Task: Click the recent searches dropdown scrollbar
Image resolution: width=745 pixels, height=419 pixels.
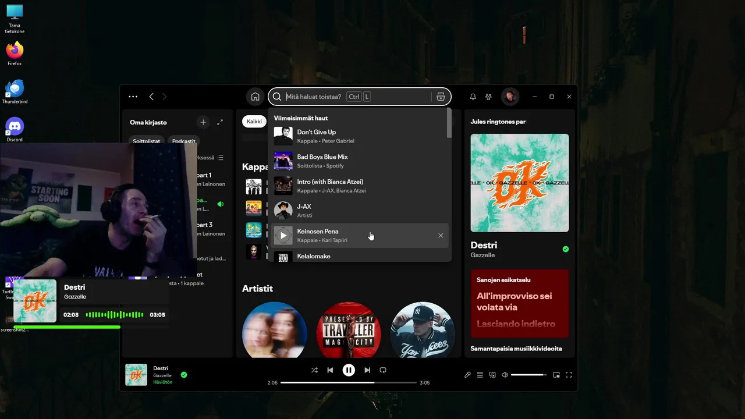Action: point(449,123)
